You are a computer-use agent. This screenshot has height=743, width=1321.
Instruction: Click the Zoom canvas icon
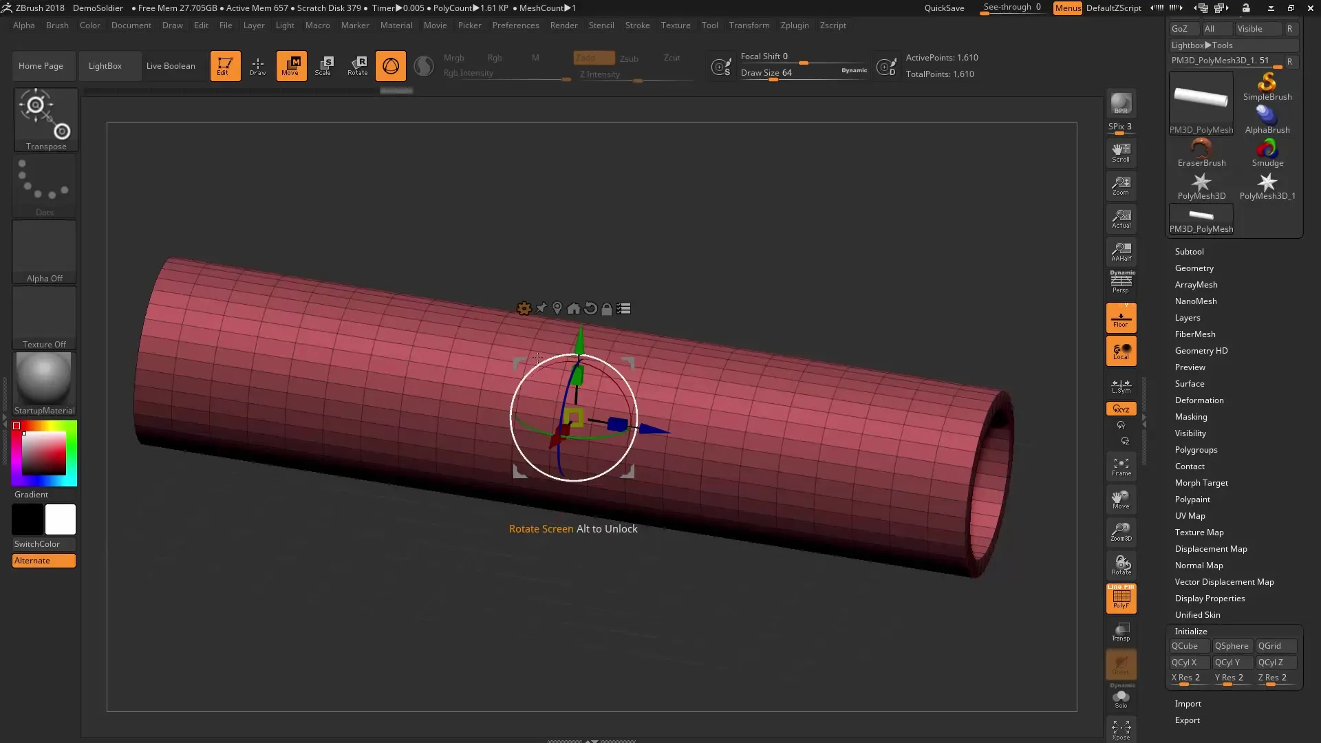1121,186
